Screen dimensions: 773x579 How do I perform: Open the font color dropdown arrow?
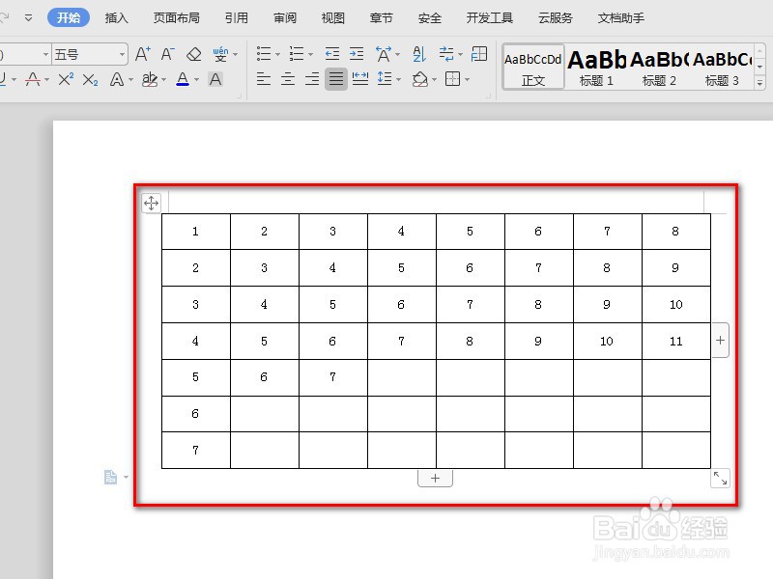197,80
